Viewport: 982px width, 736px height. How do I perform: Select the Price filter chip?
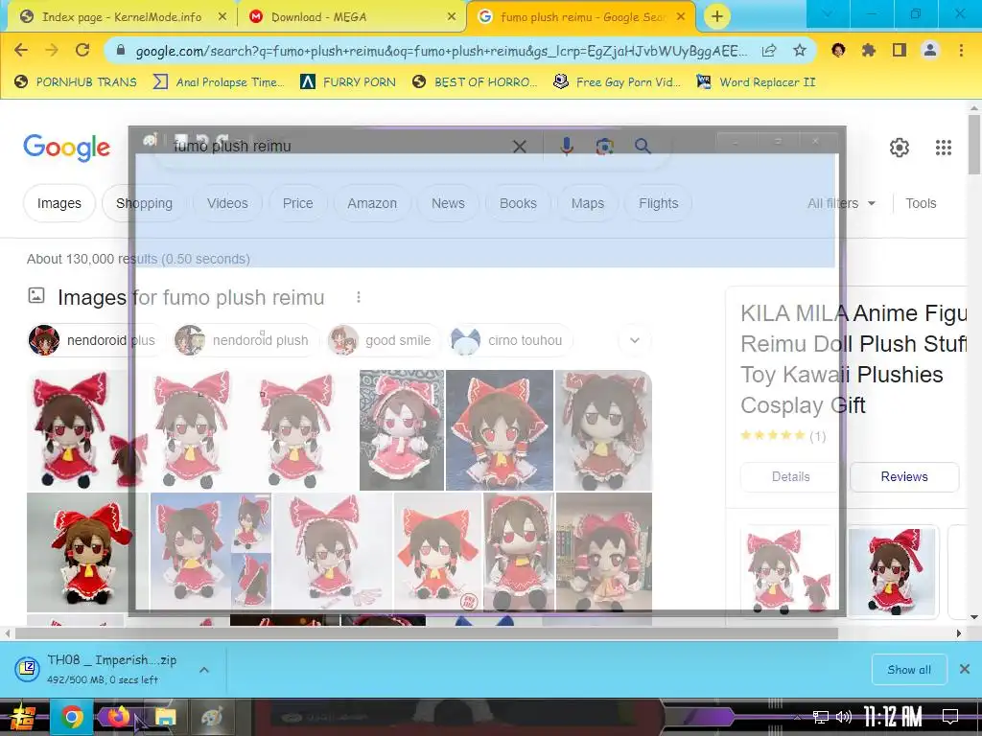pyautogui.click(x=297, y=203)
